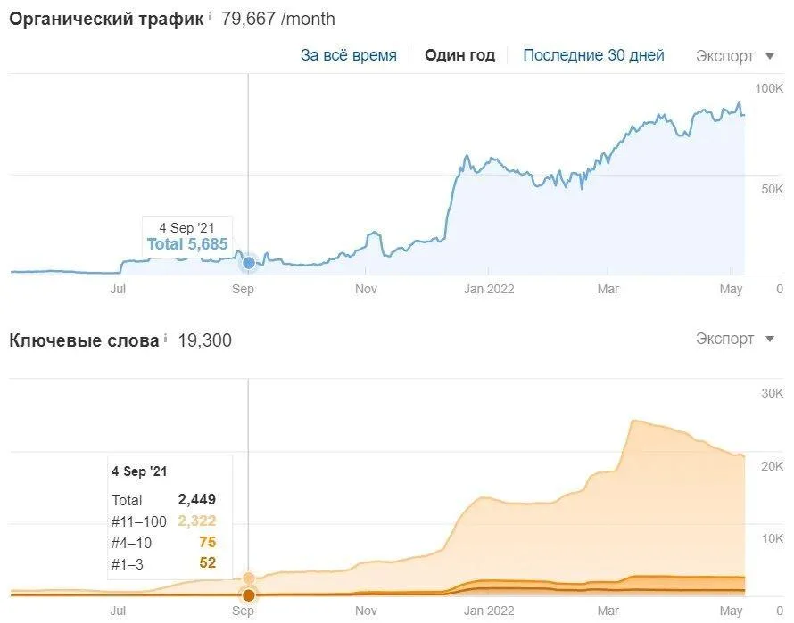Click arrow beside top Экспорт

tap(770, 56)
